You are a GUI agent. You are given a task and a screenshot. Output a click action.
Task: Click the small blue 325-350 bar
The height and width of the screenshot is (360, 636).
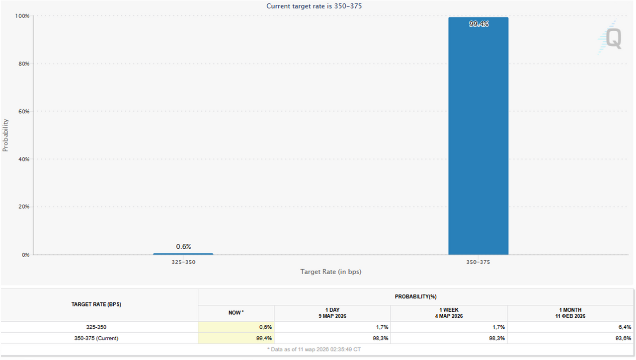183,254
